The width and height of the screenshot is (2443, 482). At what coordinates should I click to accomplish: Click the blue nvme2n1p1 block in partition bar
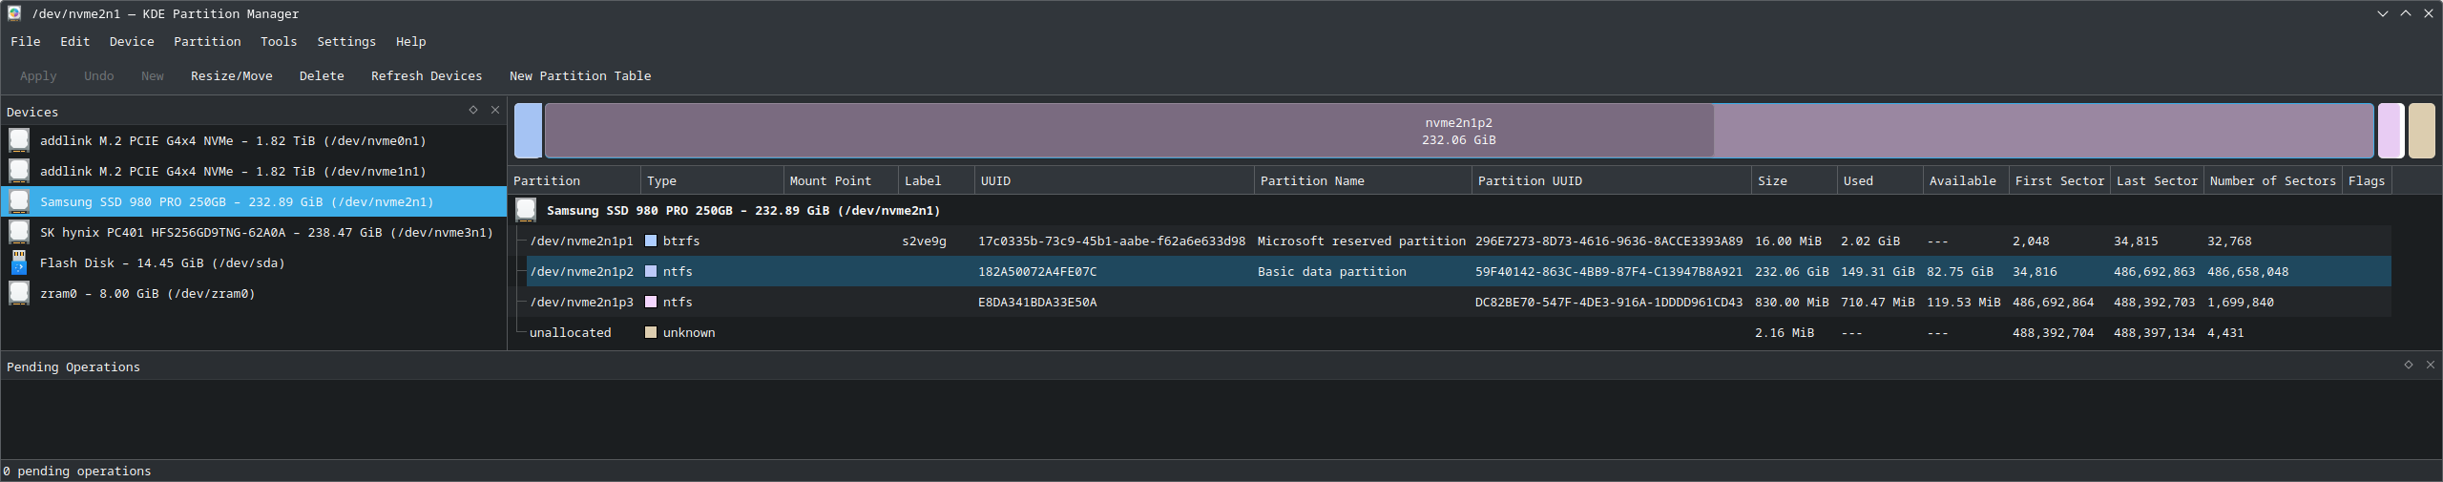pyautogui.click(x=528, y=131)
